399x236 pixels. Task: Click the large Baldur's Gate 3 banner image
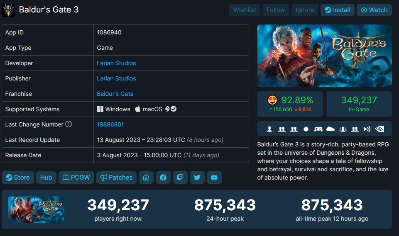(324, 56)
